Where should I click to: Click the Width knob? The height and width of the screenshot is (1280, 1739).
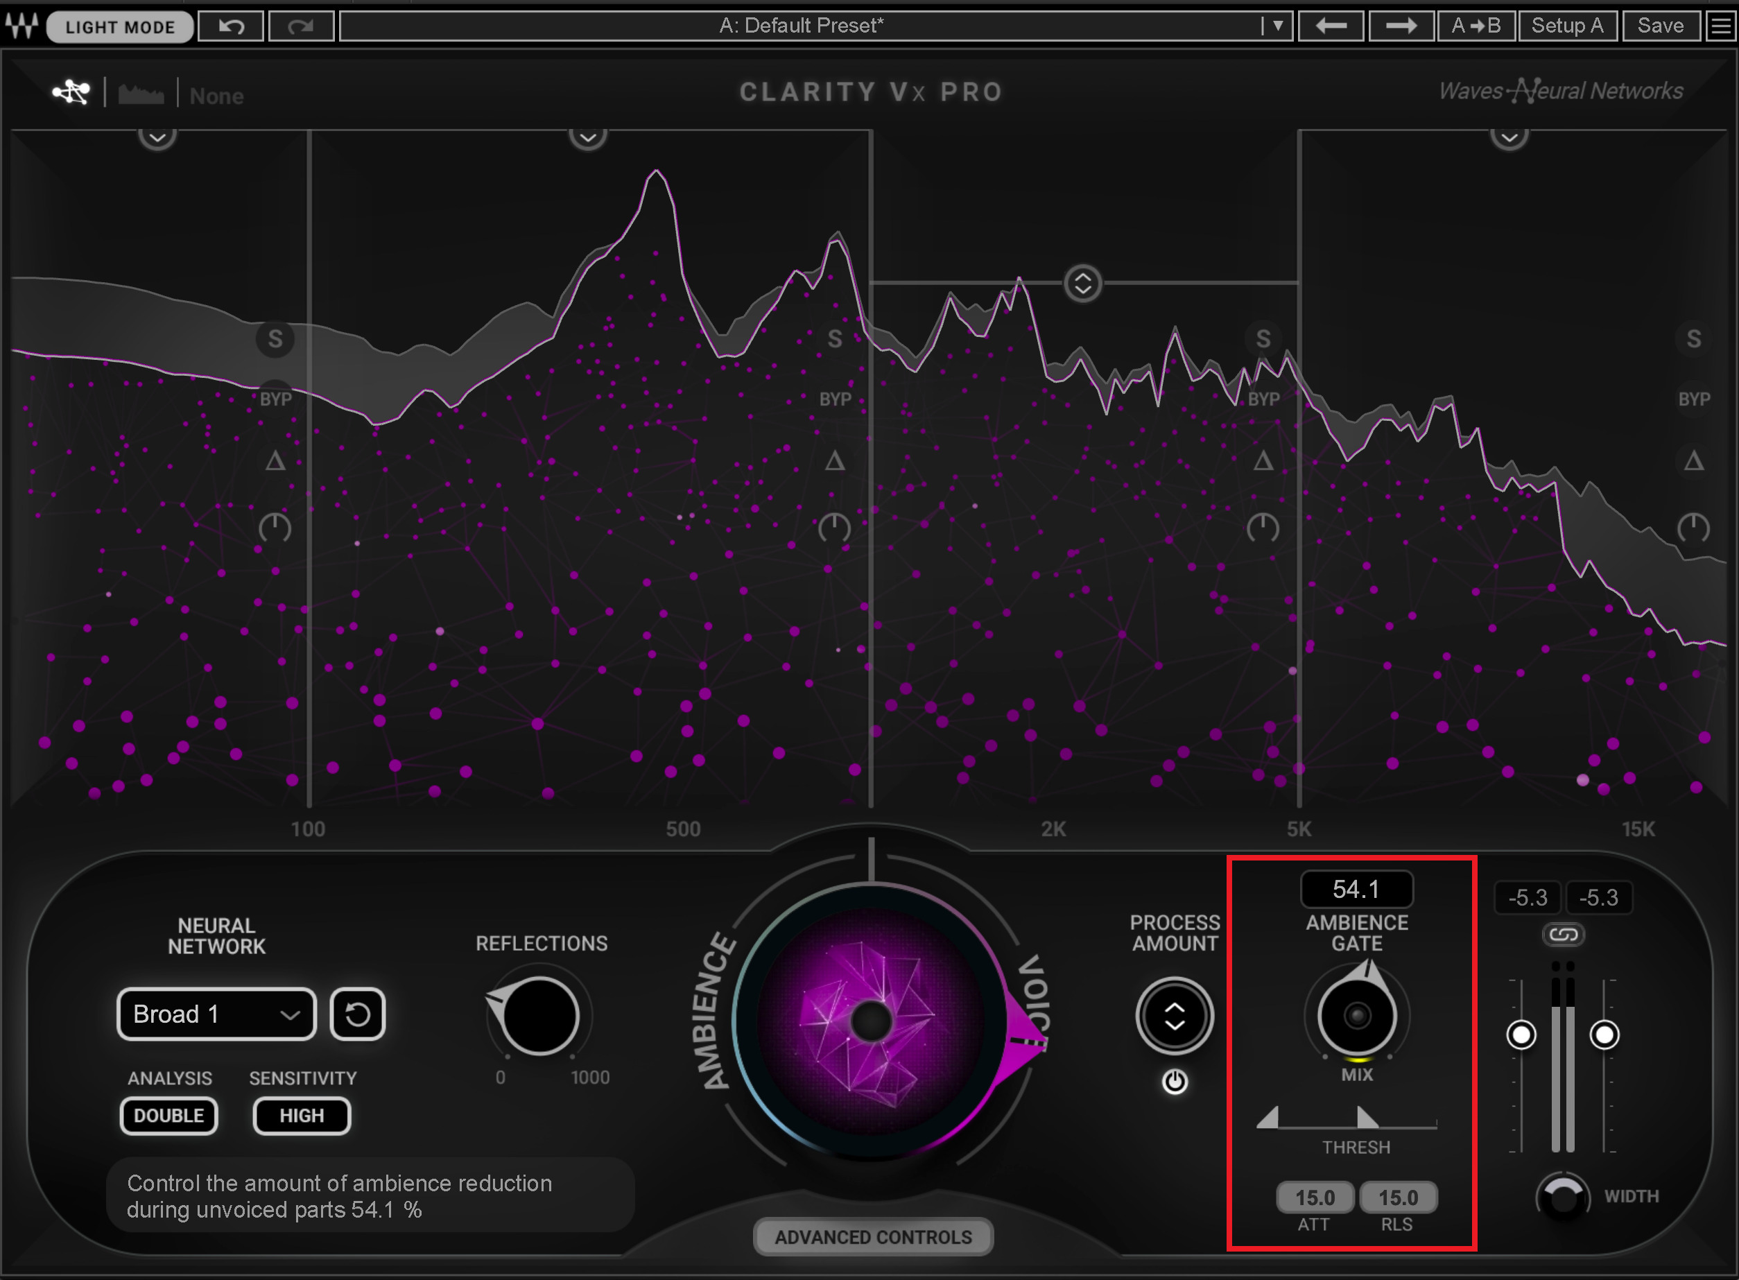(x=1563, y=1198)
